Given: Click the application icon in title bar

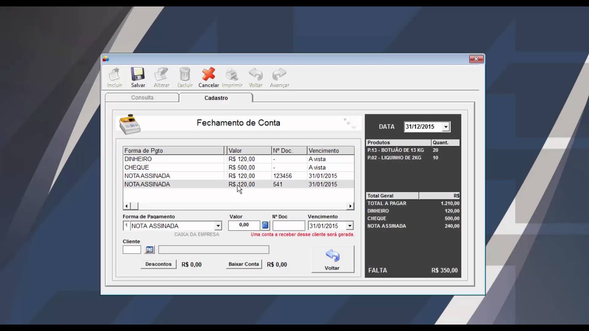Looking at the screenshot, I should point(106,59).
